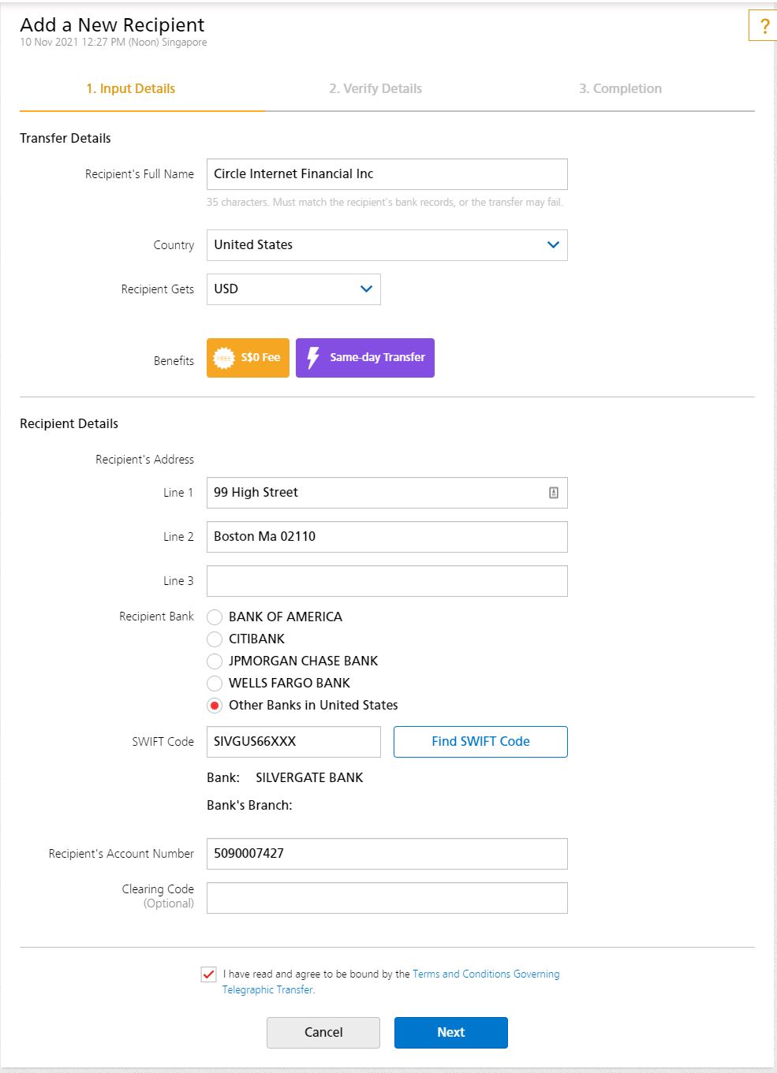
Task: Click the Same-day Transfer lightning badge
Action: pyautogui.click(x=365, y=358)
